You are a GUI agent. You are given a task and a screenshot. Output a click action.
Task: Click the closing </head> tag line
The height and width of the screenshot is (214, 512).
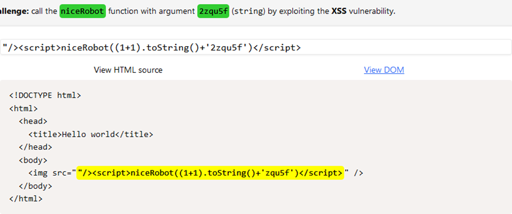coord(36,147)
